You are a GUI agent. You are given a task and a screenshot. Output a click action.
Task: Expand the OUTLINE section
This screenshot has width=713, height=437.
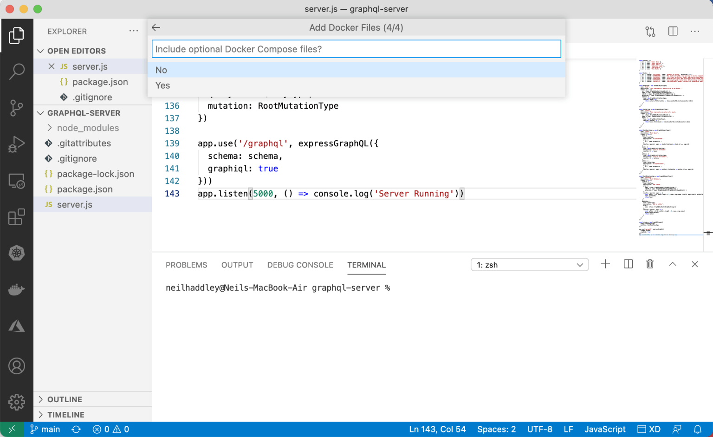click(x=65, y=399)
